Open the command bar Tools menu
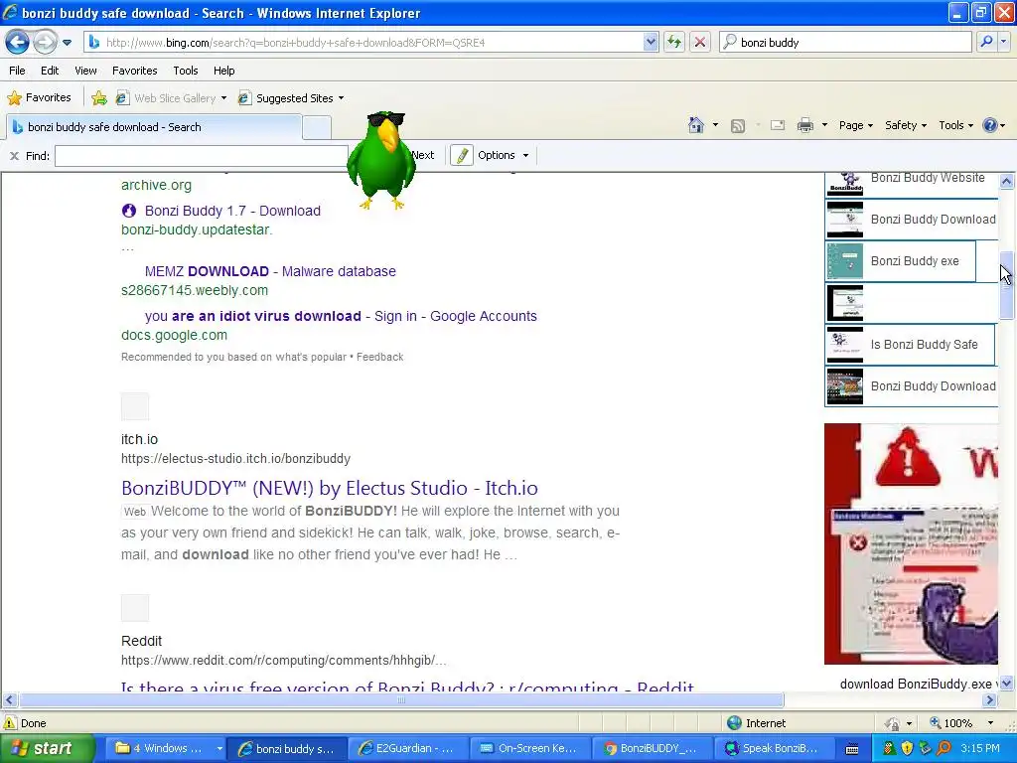Screen dimensions: 1017x763 [956, 125]
